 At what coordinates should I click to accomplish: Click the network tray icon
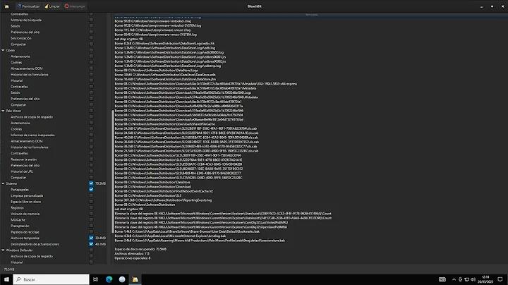pyautogui.click(x=466, y=279)
